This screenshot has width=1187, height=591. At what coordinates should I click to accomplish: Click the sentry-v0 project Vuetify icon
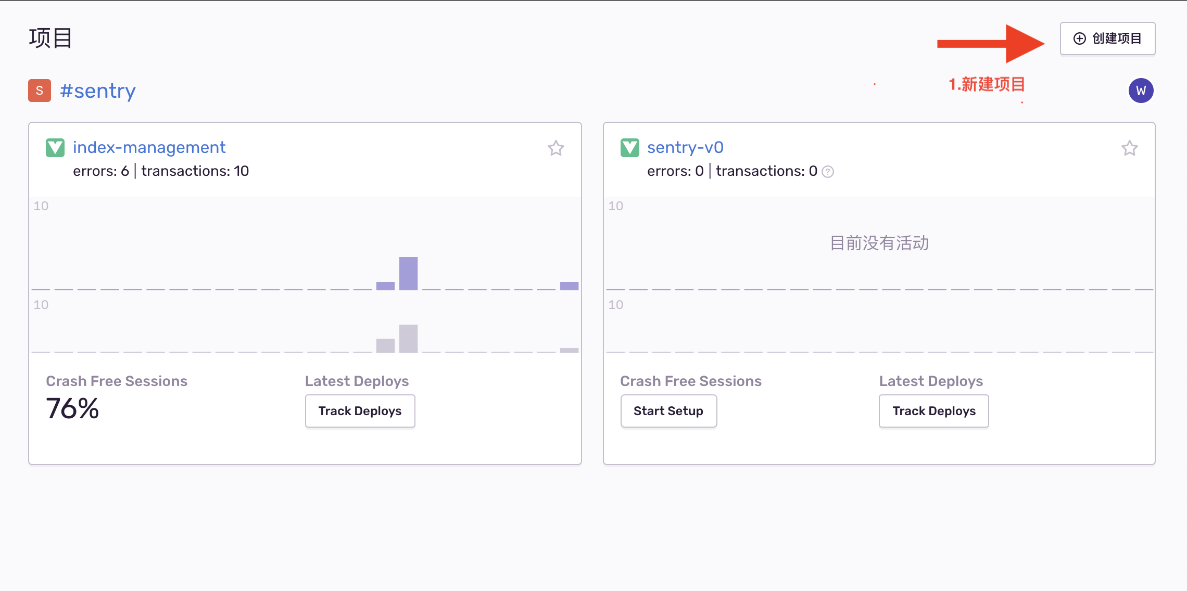pos(630,148)
